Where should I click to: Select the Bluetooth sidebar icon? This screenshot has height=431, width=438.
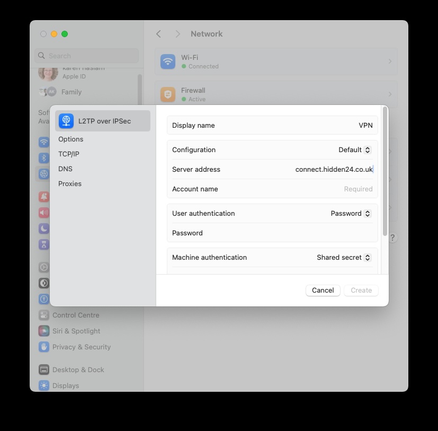tap(44, 158)
